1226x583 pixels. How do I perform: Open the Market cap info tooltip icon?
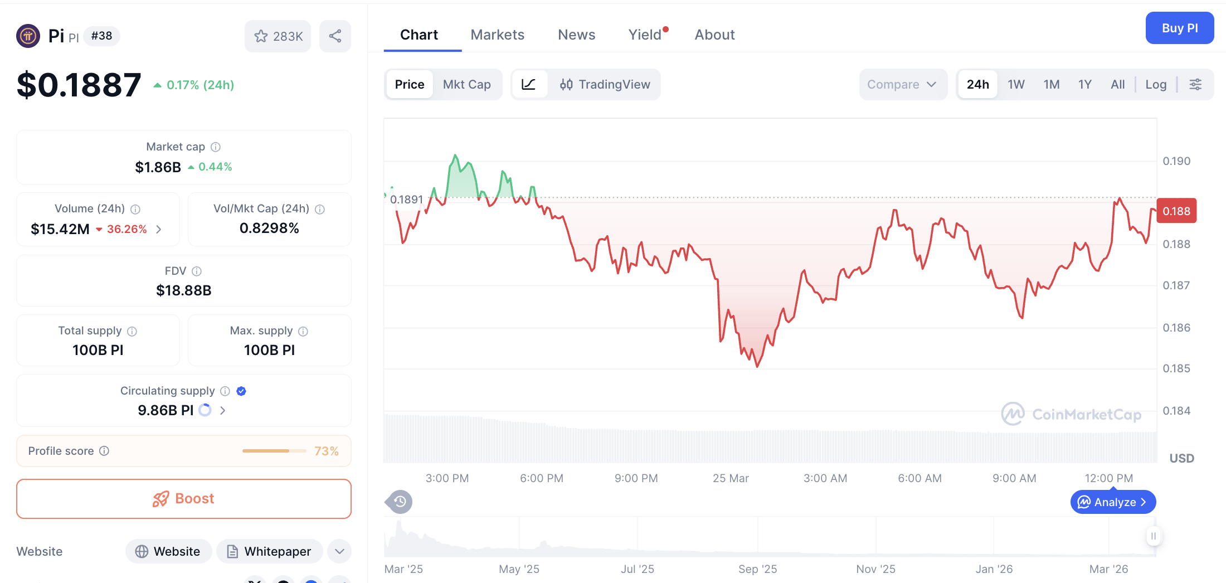pos(216,147)
